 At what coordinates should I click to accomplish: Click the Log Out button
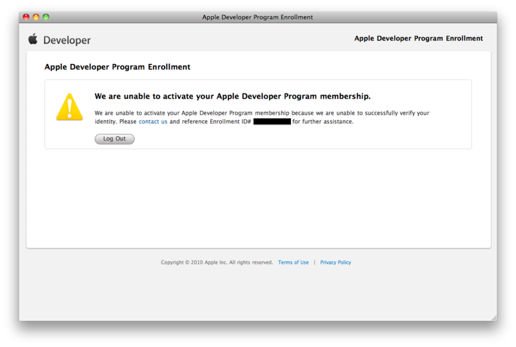[x=115, y=139]
